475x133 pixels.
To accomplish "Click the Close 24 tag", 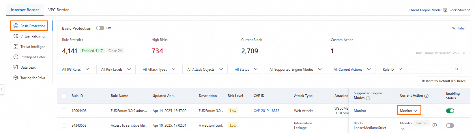I will point(115,50).
